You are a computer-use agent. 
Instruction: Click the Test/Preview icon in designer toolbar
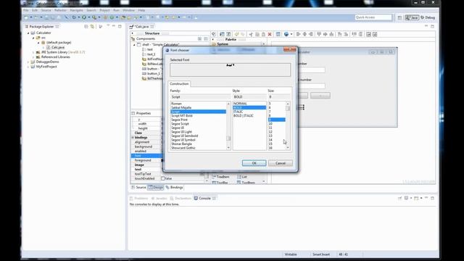coord(214,34)
